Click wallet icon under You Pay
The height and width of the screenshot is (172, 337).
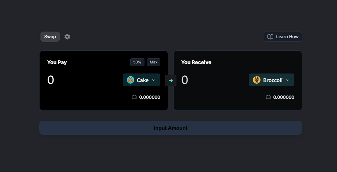(x=134, y=97)
